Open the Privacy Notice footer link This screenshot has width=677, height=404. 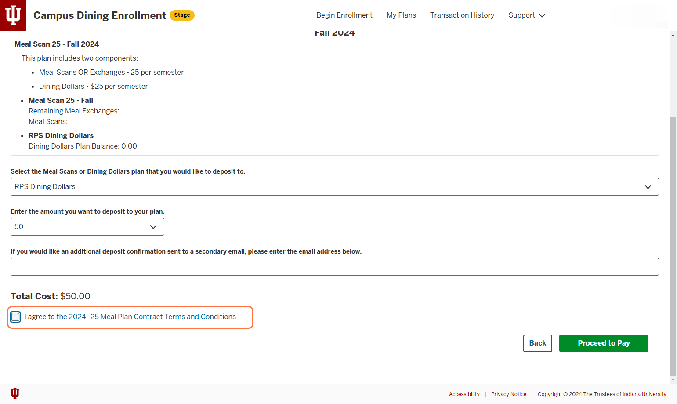508,394
